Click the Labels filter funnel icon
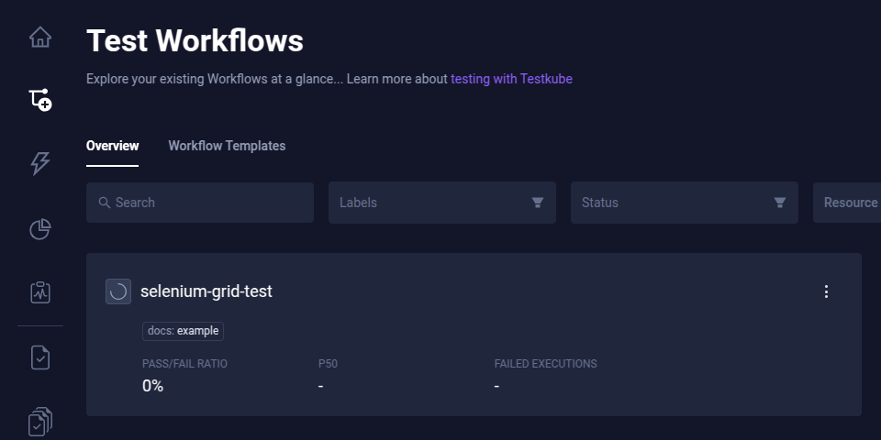The height and width of the screenshot is (440, 881). tap(538, 203)
